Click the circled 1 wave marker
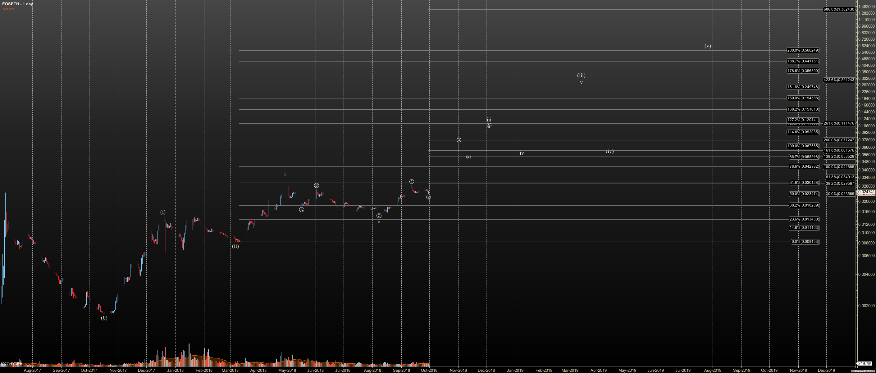 (412, 182)
